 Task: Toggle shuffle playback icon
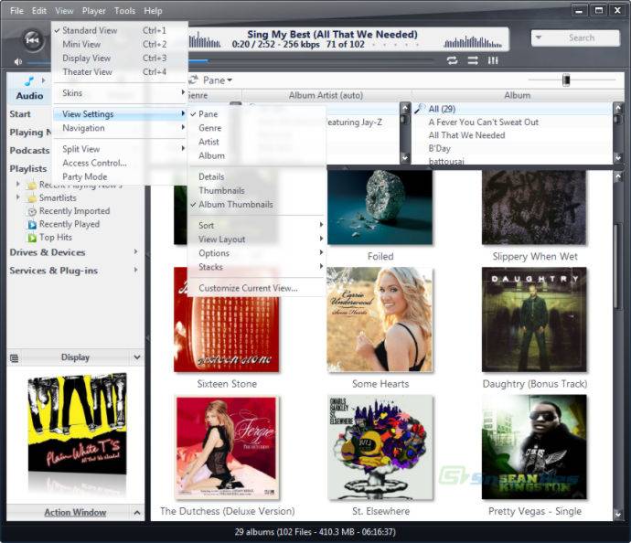[x=473, y=60]
